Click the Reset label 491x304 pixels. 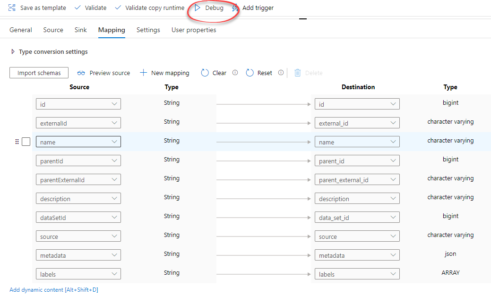[x=265, y=73]
